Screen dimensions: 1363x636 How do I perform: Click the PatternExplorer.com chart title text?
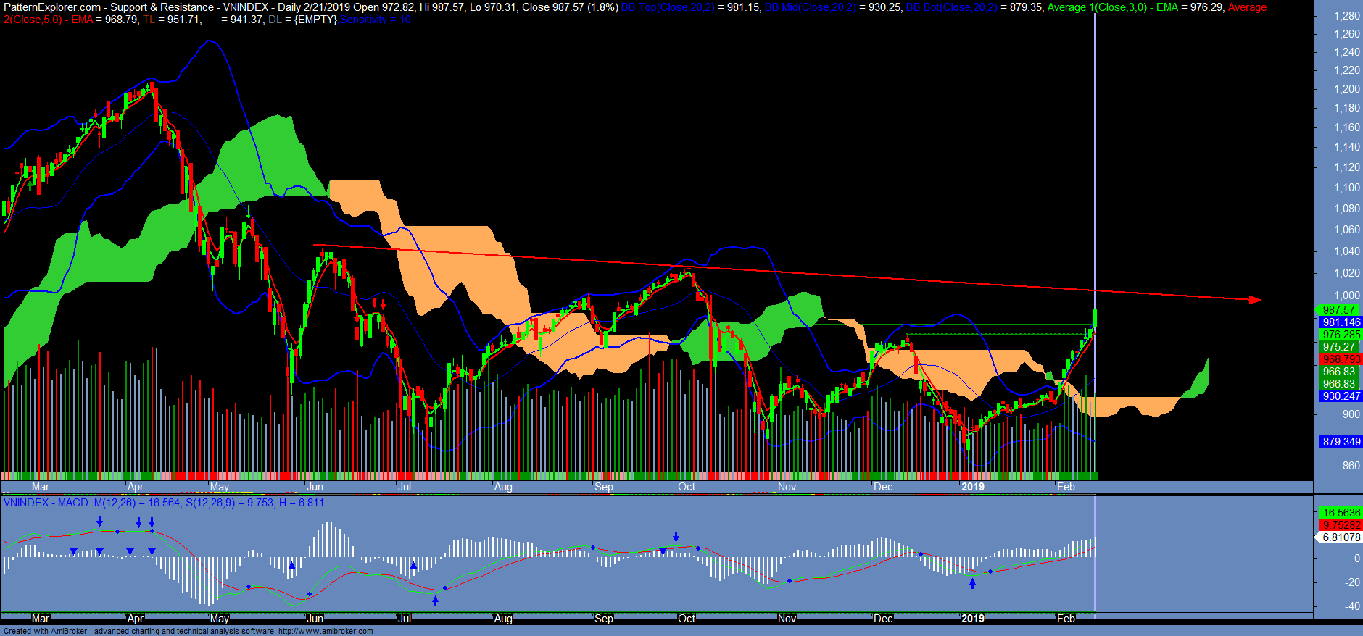click(52, 7)
